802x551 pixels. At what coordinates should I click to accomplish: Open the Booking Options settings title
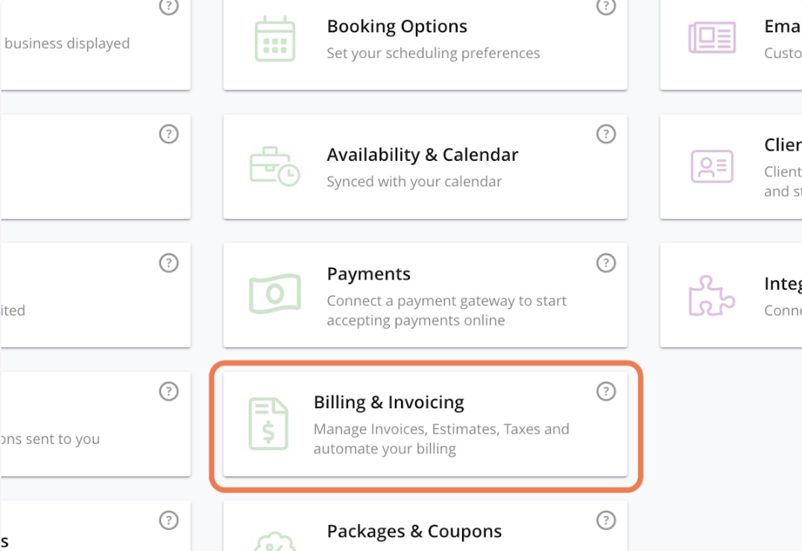click(397, 27)
